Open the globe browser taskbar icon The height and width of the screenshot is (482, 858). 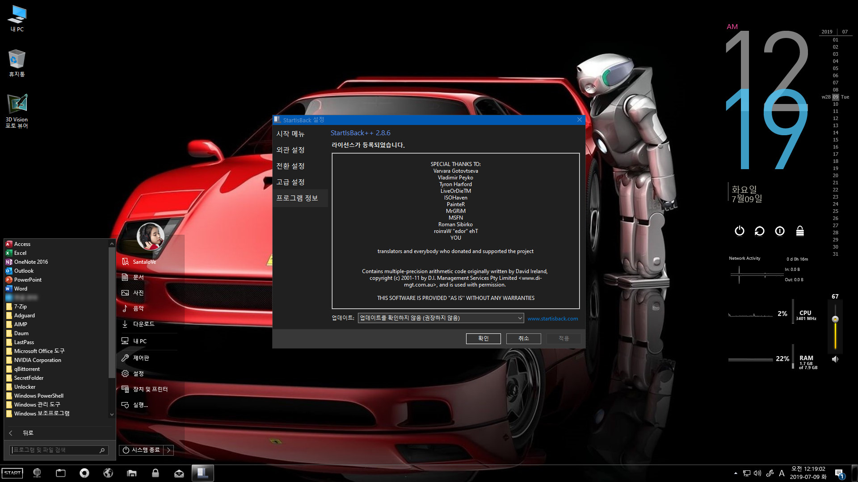[x=108, y=473]
